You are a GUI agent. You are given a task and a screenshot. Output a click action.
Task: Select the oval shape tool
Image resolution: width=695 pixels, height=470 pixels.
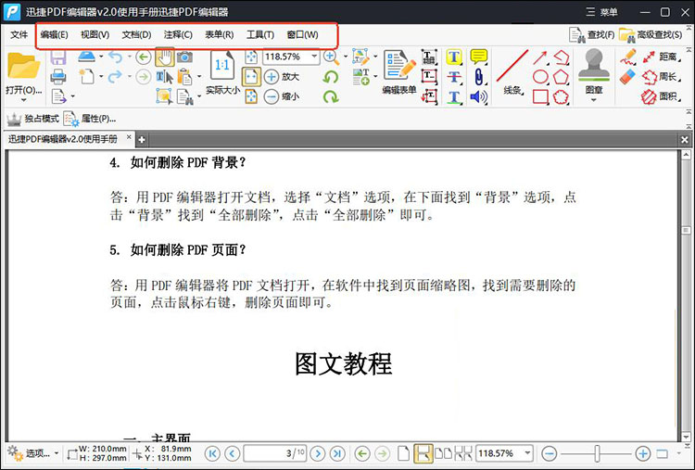540,77
